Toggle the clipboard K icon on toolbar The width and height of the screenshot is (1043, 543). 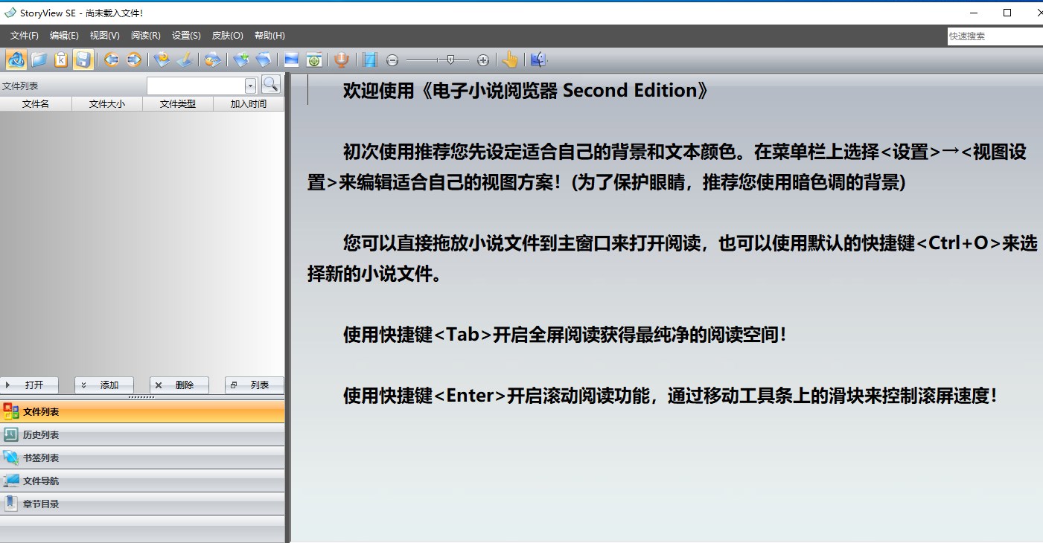tap(60, 60)
